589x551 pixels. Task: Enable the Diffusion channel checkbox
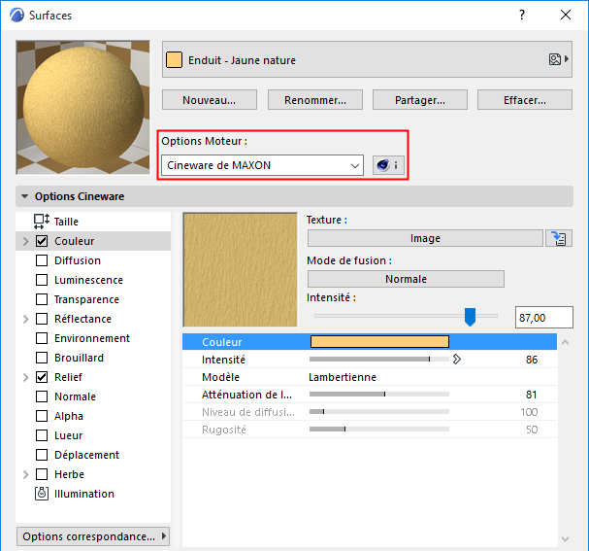[x=42, y=260]
